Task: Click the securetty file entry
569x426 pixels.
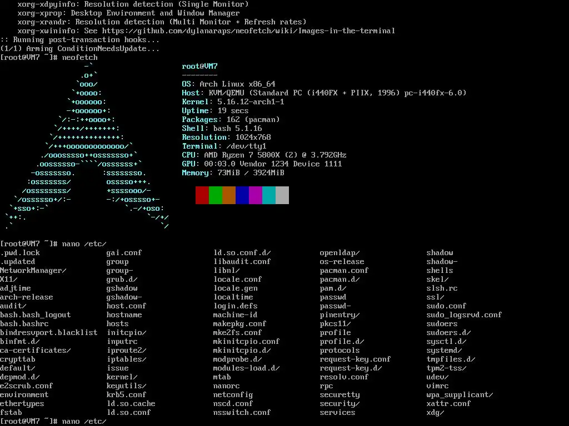Action: (x=340, y=395)
